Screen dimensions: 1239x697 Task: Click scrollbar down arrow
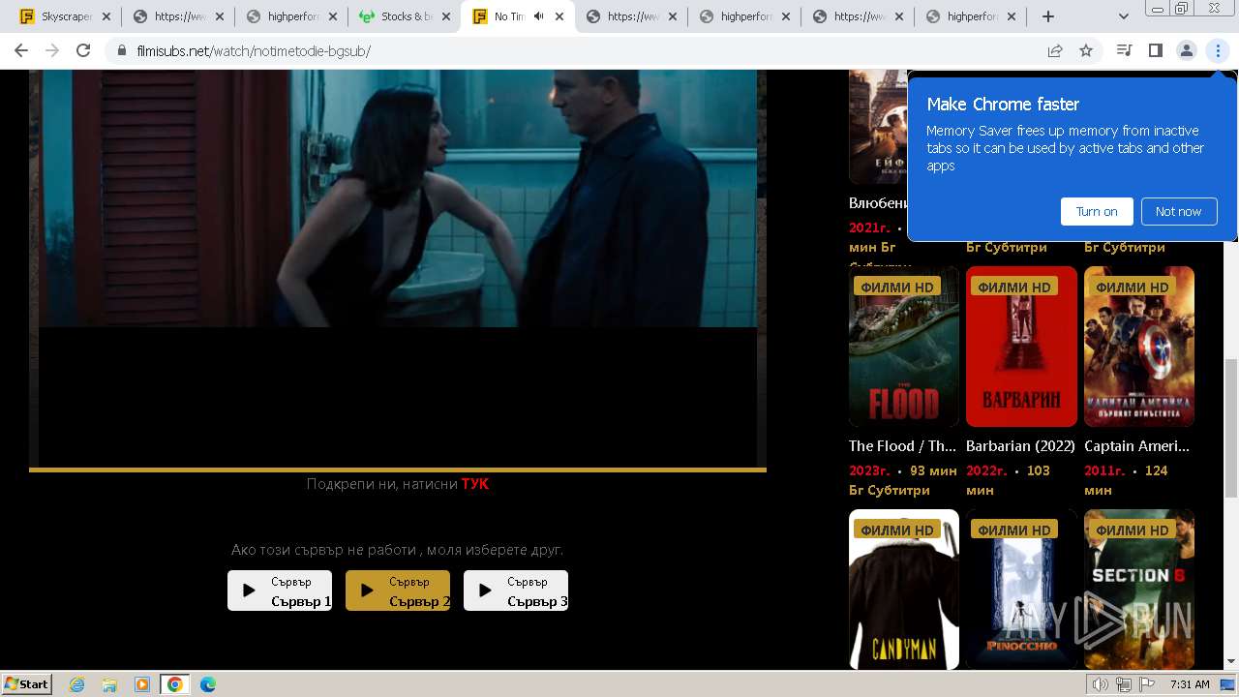1230,661
